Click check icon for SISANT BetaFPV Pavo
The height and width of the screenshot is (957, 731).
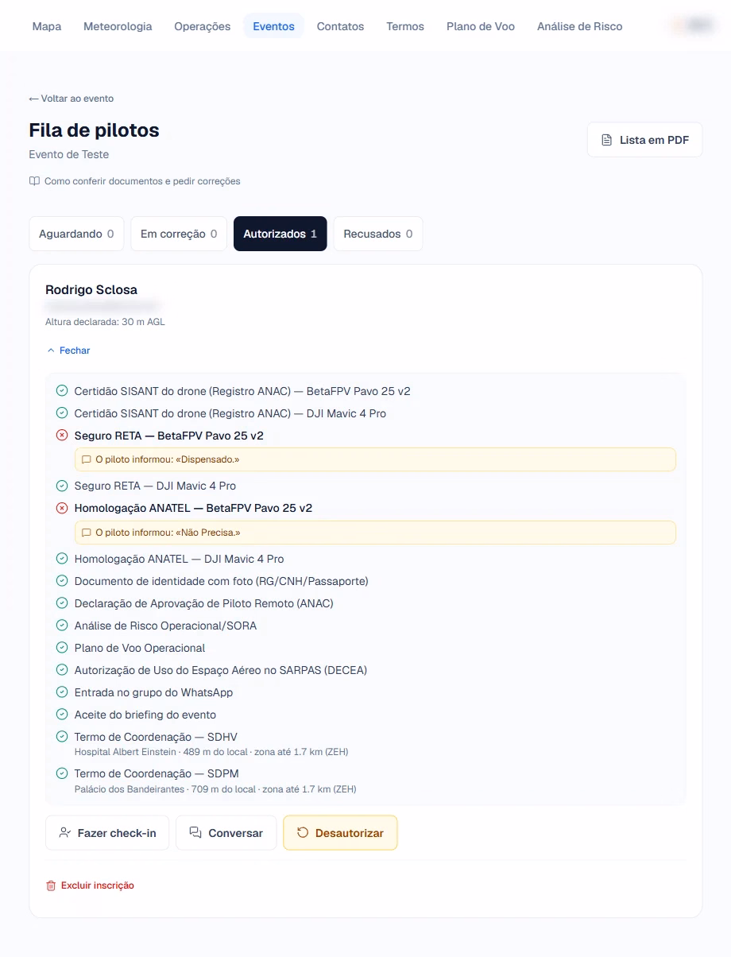[62, 391]
